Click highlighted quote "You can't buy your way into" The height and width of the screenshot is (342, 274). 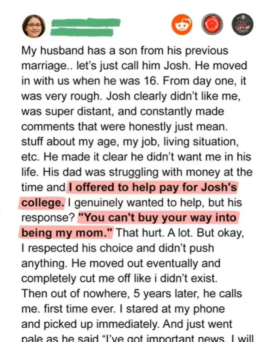pos(157,218)
